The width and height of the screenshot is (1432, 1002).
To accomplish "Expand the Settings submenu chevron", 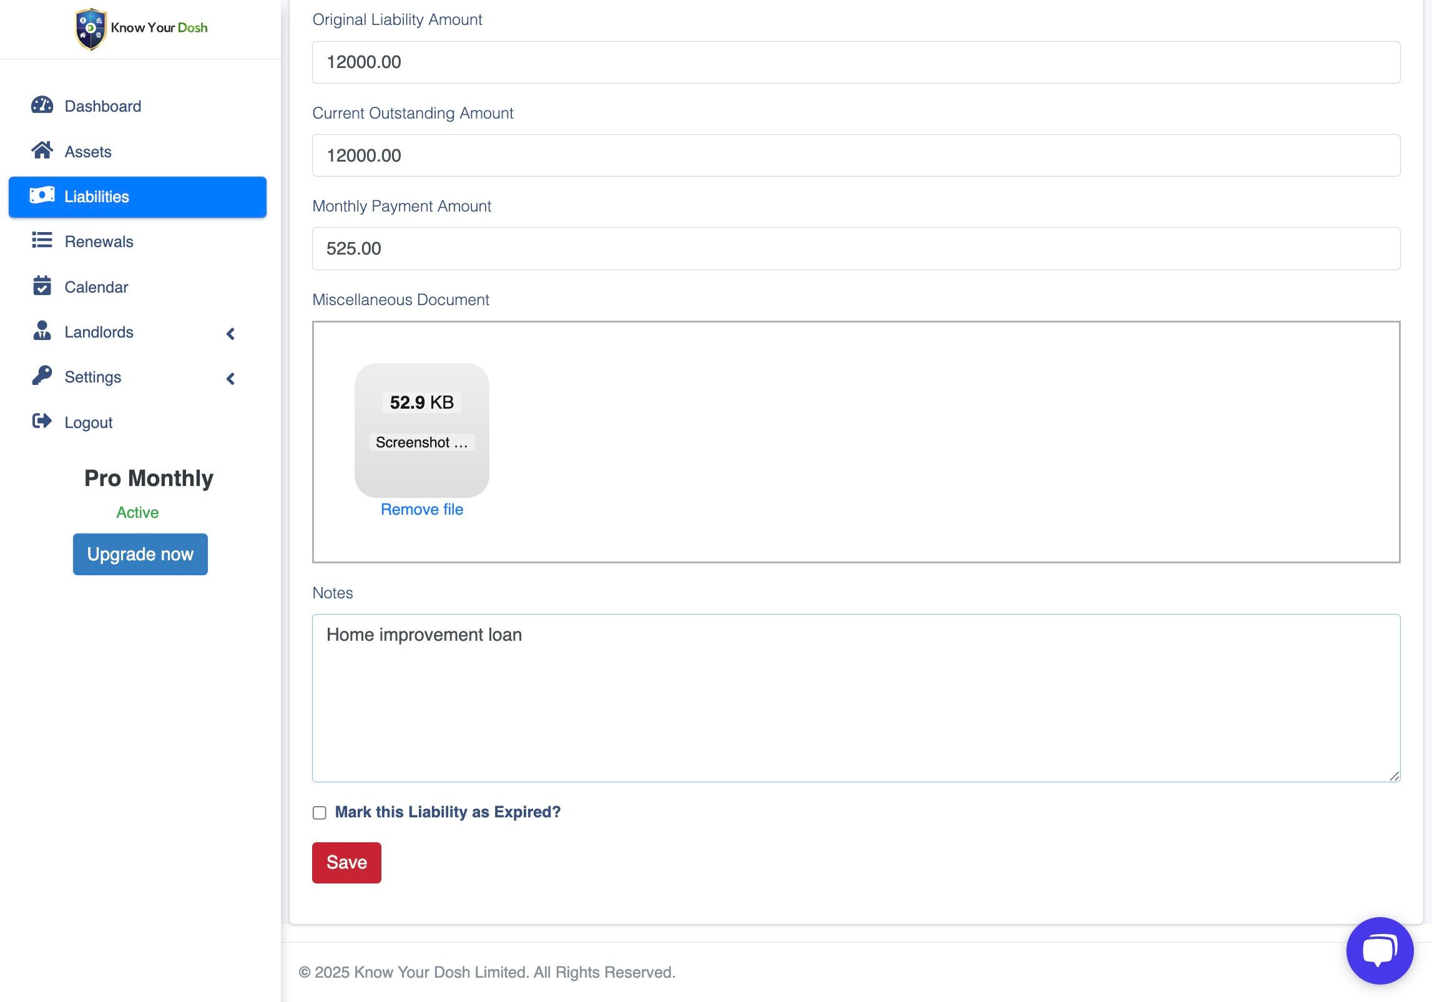I will coord(230,379).
